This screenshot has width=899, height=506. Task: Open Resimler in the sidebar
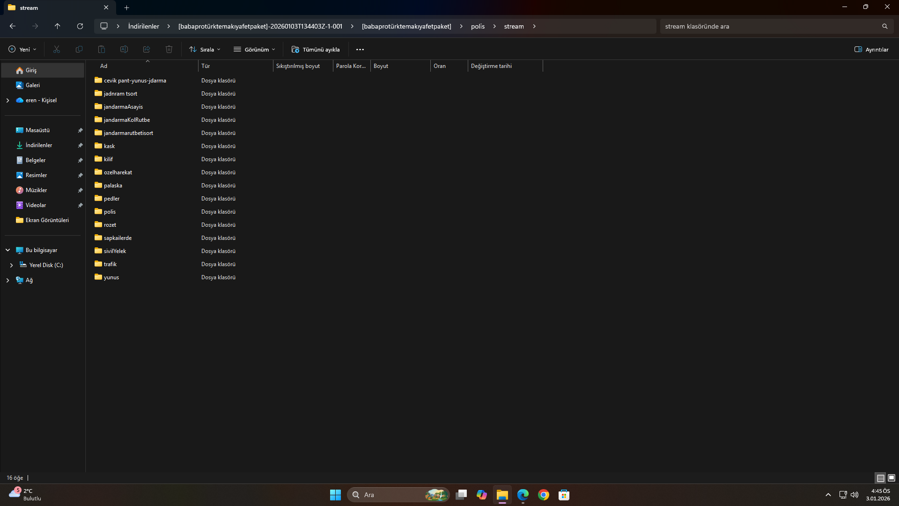[43, 175]
